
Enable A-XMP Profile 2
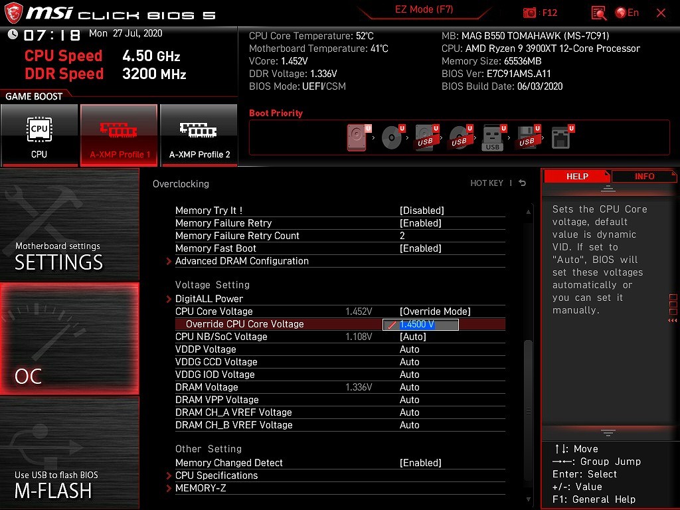(x=199, y=135)
